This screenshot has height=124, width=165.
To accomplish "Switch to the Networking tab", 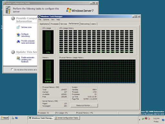I will pyautogui.click(x=85, y=24).
